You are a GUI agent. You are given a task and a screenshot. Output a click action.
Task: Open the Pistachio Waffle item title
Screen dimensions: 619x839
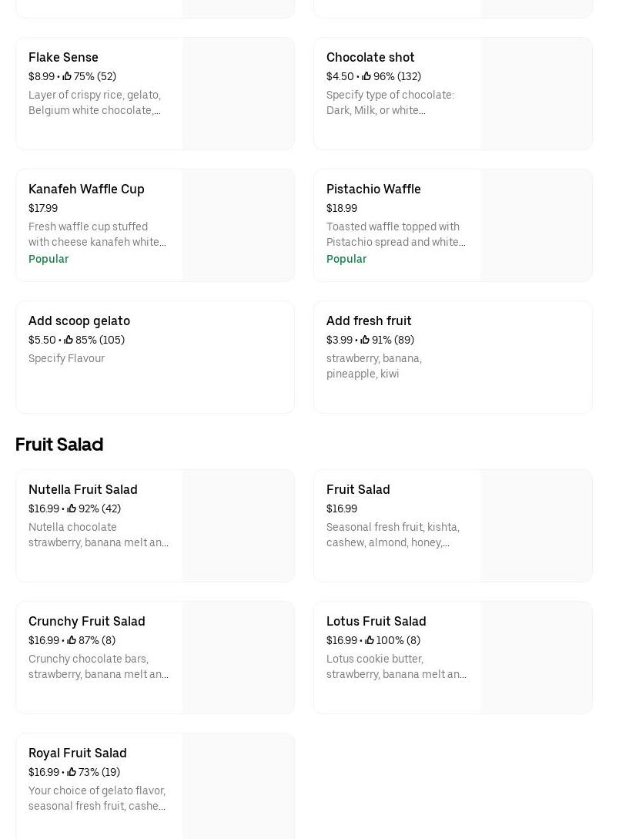point(373,189)
